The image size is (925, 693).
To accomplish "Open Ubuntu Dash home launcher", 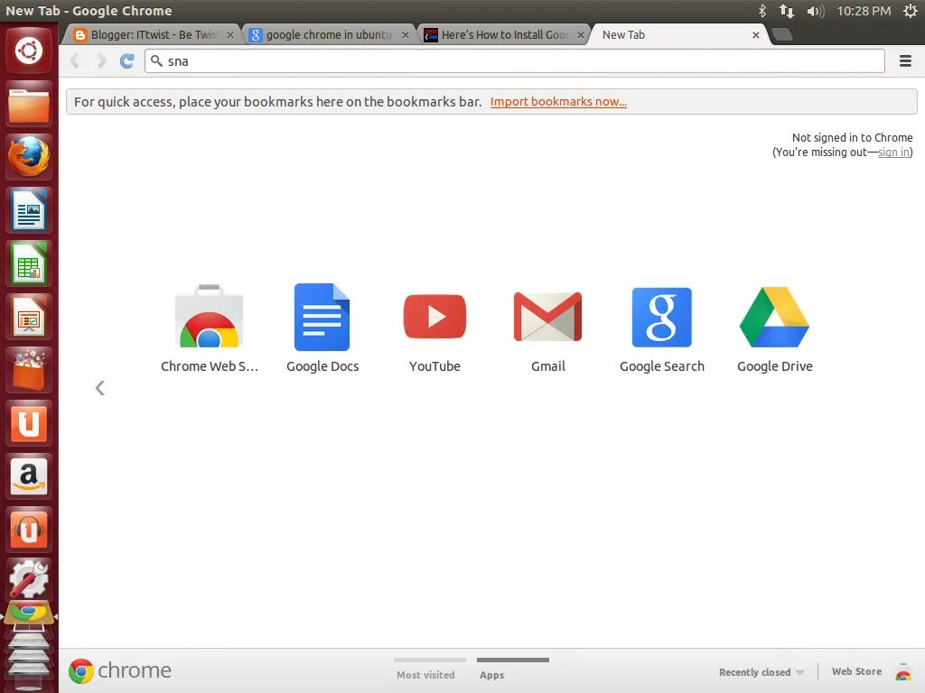I will tap(29, 51).
